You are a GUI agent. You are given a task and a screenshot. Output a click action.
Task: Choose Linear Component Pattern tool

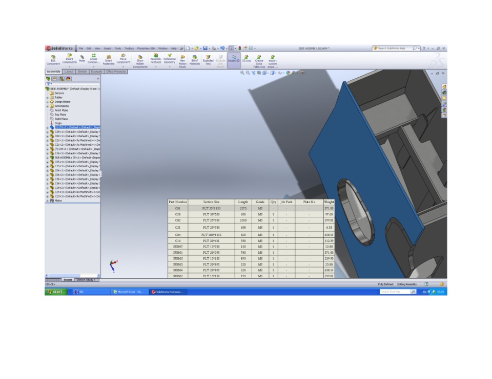(93, 59)
